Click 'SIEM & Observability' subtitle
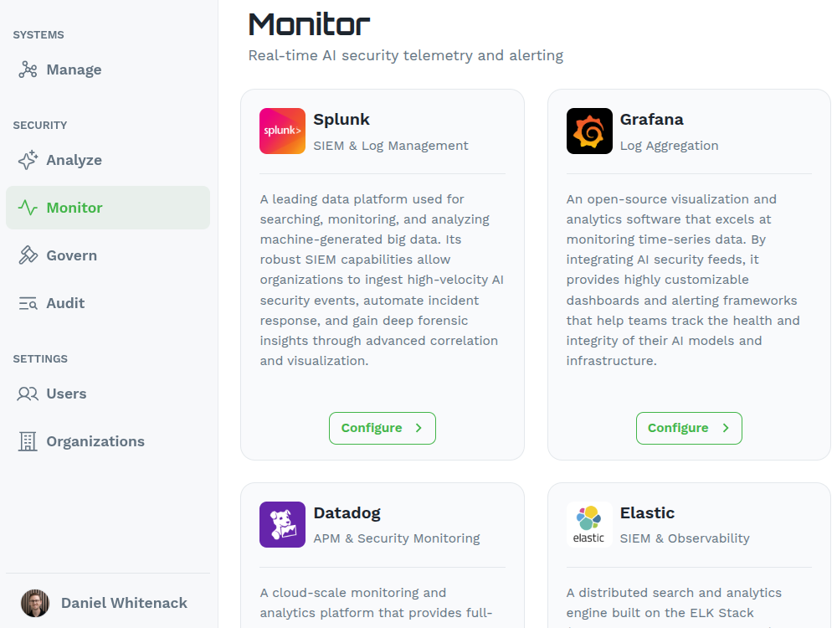 [685, 538]
